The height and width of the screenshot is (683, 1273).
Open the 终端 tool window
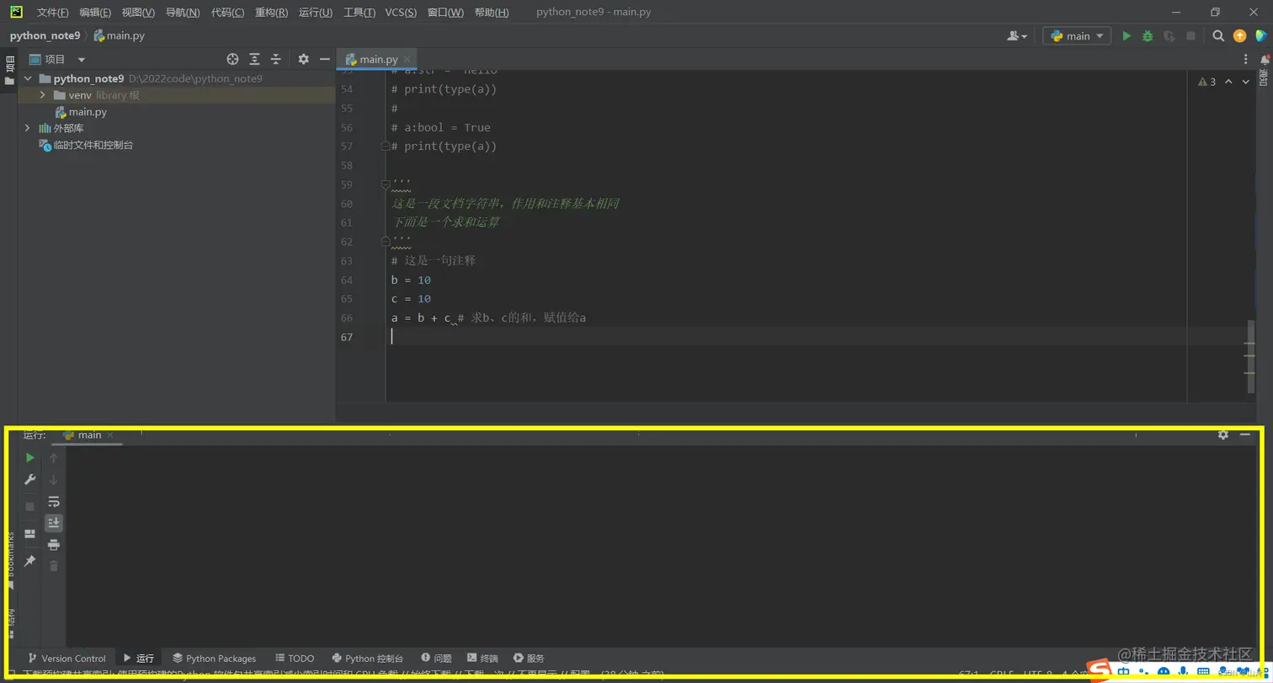pyautogui.click(x=482, y=658)
